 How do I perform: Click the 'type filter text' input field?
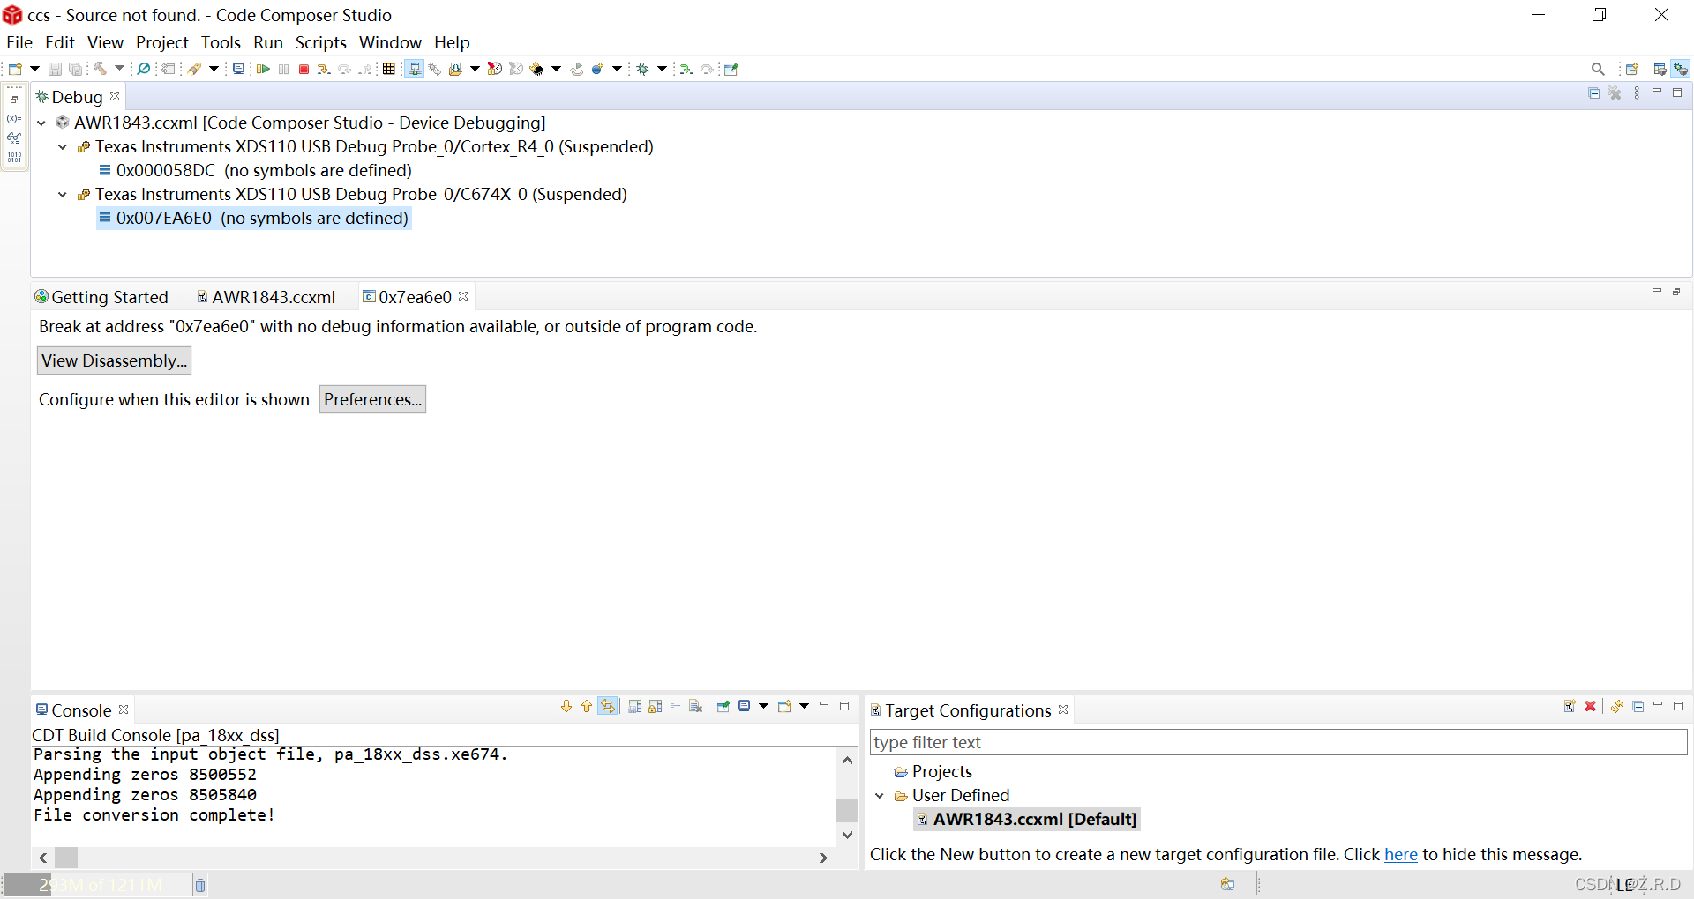pos(1278,742)
